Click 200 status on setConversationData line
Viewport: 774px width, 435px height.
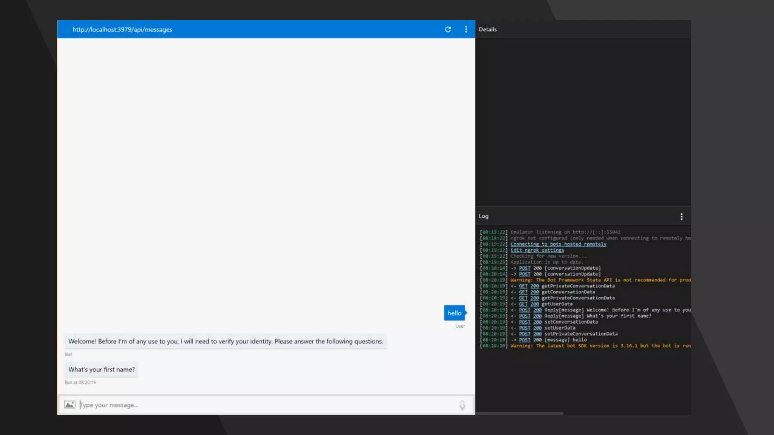(x=537, y=322)
